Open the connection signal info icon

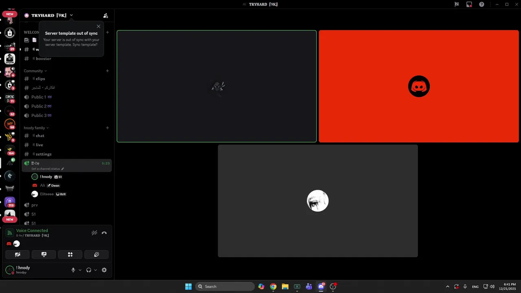pyautogui.click(x=10, y=233)
